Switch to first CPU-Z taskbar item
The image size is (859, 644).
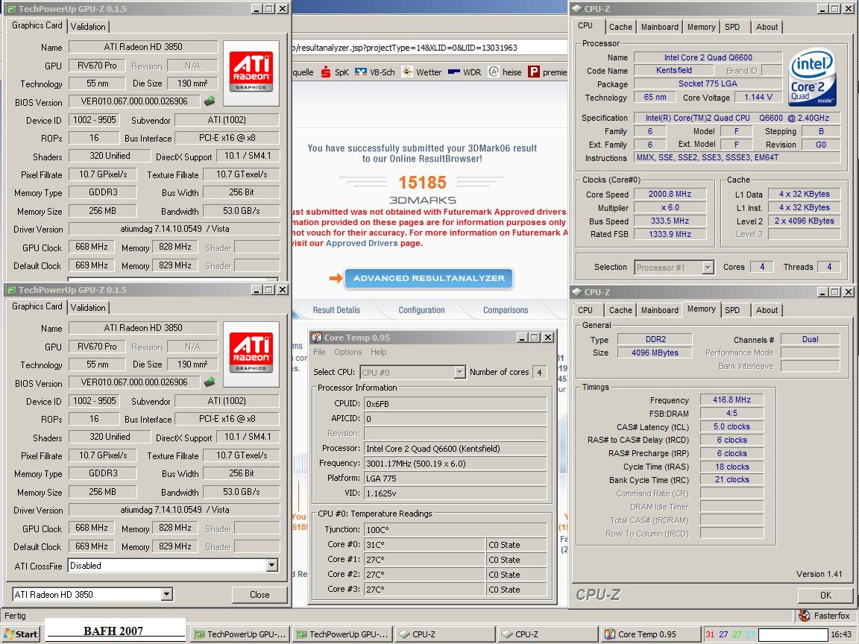(444, 634)
